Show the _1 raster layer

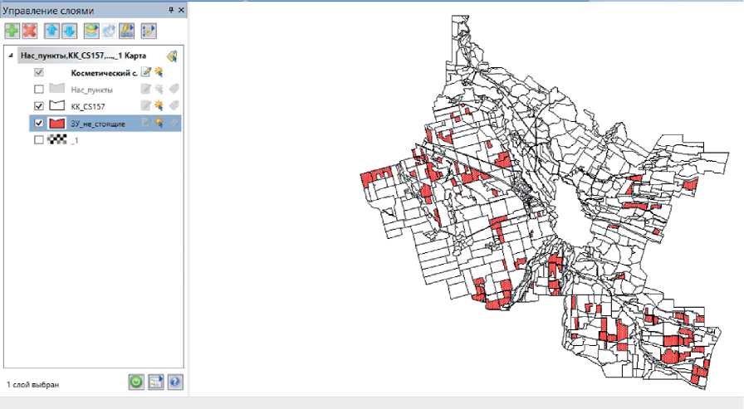click(x=38, y=140)
